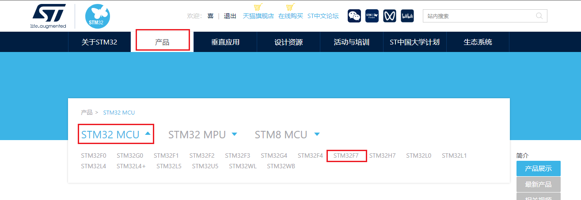Select the STM32L0 series
This screenshot has height=200, width=581.
pos(419,156)
